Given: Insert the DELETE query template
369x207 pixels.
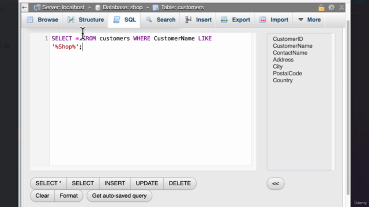Looking at the screenshot, I should coord(180,183).
